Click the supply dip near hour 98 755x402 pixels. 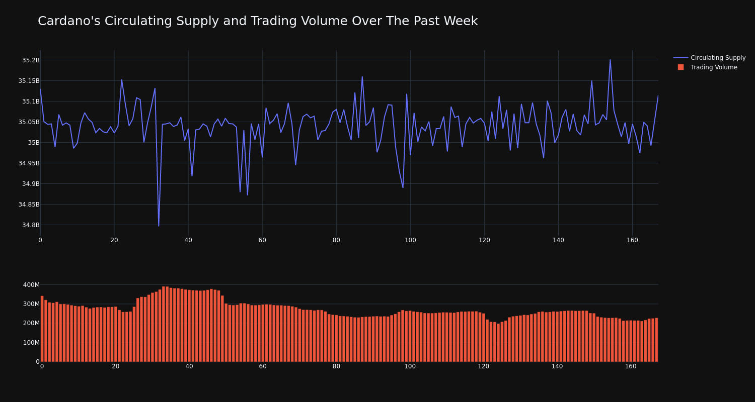tap(403, 187)
